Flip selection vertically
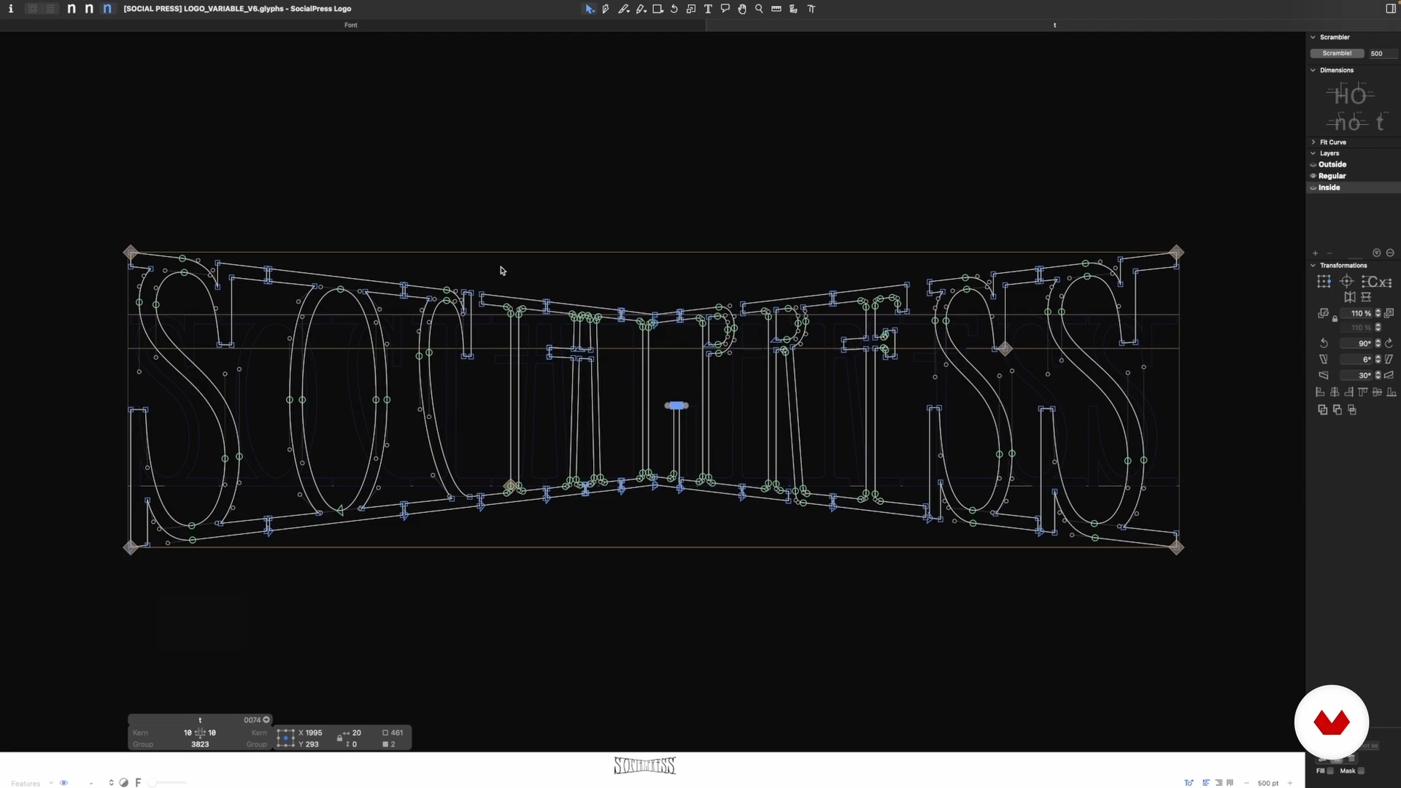This screenshot has width=1401, height=788. coord(1366,297)
